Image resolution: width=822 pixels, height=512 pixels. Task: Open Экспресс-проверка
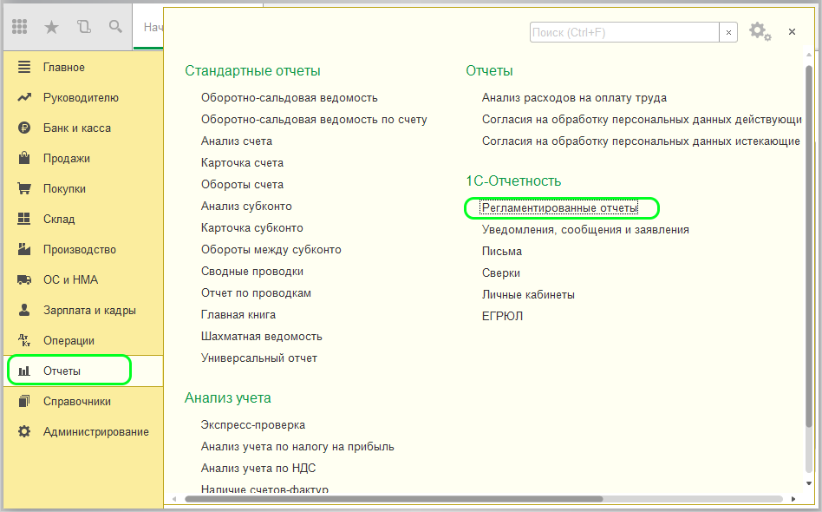tap(252, 425)
